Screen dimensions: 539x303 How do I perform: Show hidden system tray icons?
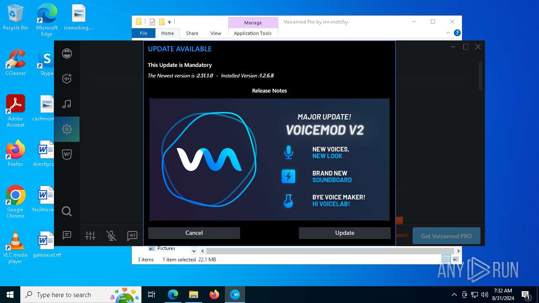tap(454, 295)
